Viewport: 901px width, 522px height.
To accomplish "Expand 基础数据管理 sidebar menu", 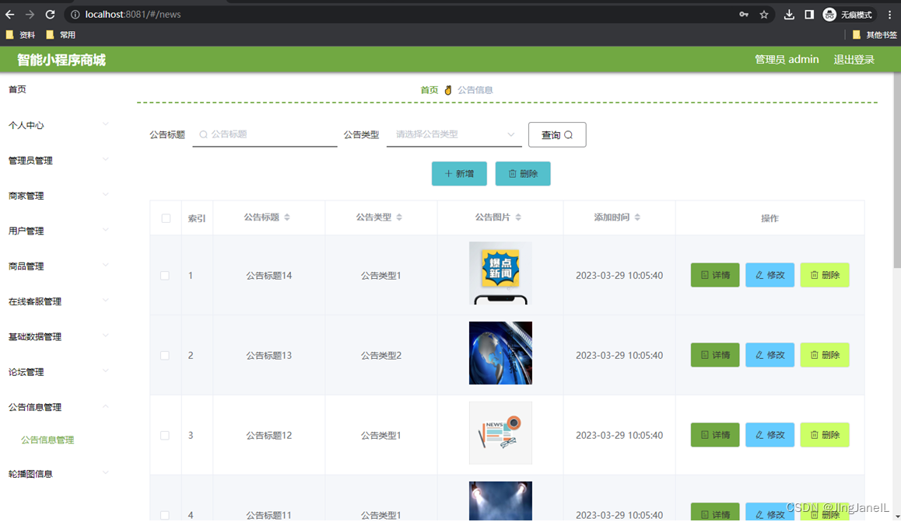I will [x=58, y=336].
